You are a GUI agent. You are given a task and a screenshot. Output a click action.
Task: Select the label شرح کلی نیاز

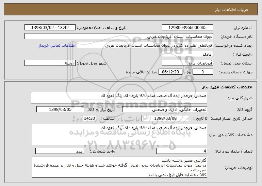point(240,98)
